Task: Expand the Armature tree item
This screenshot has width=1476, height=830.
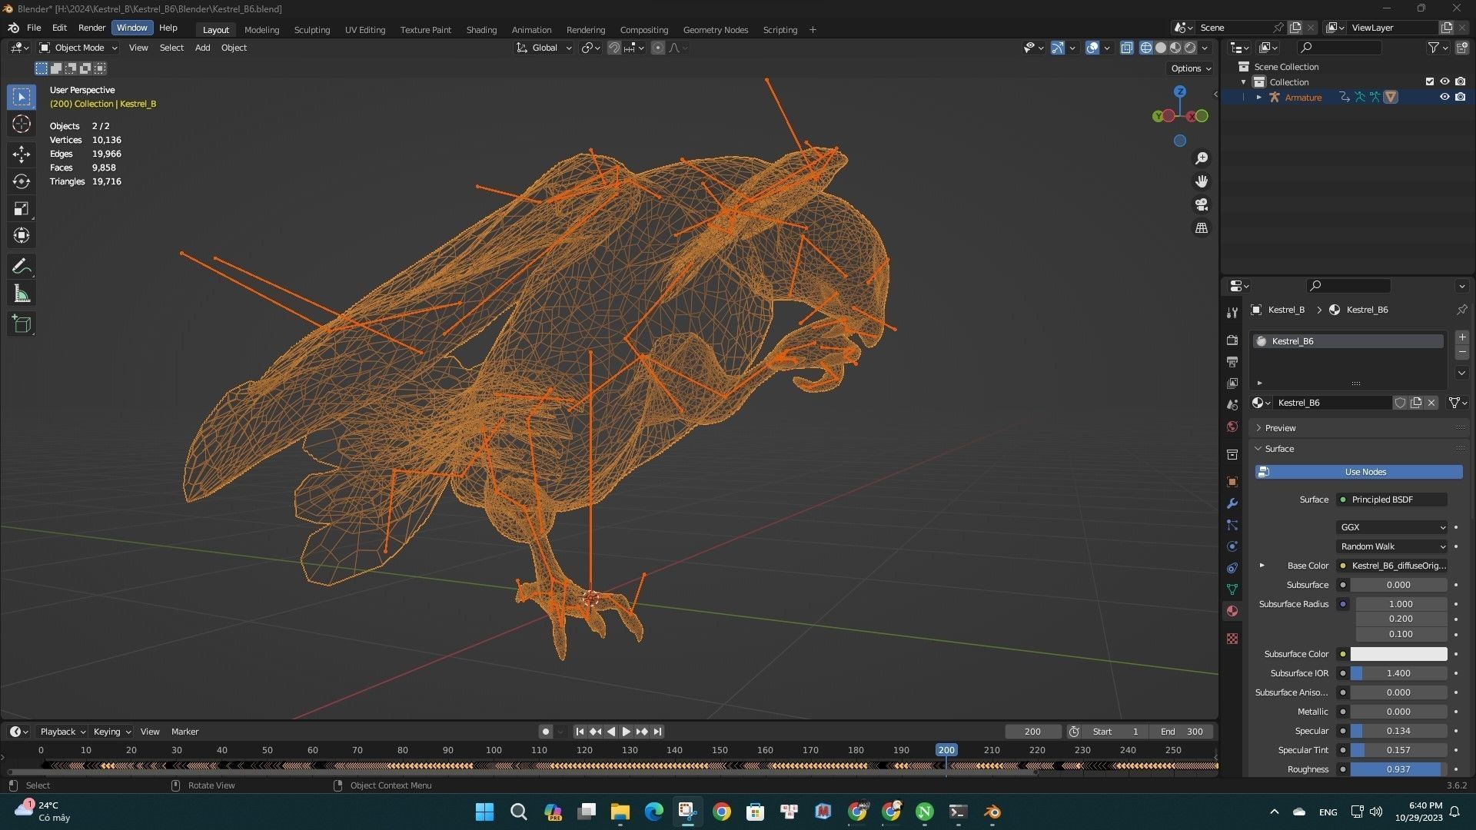Action: pyautogui.click(x=1258, y=98)
